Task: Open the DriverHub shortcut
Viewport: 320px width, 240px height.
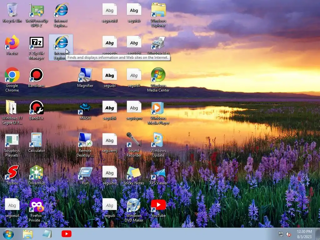Action: 36,175
